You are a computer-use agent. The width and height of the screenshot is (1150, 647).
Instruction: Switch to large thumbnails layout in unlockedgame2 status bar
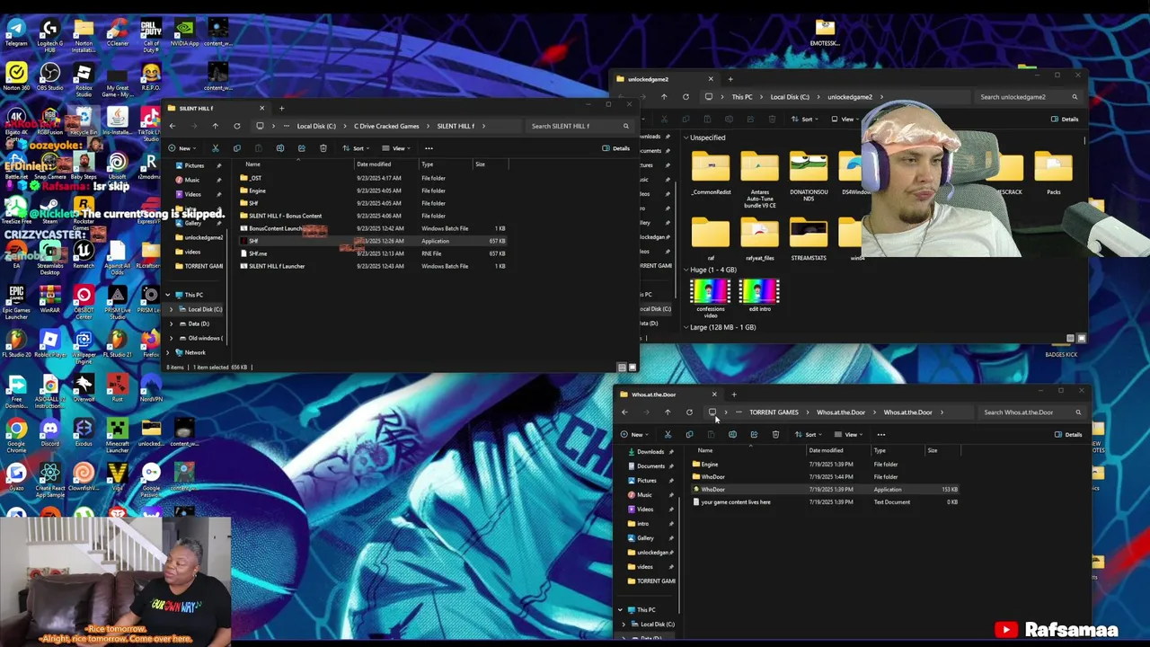pyautogui.click(x=1081, y=339)
